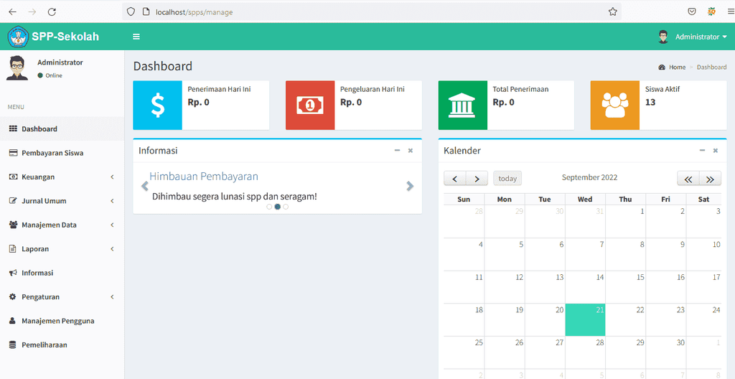Advance carousel with right arrow
This screenshot has height=379, width=735.
(x=410, y=186)
